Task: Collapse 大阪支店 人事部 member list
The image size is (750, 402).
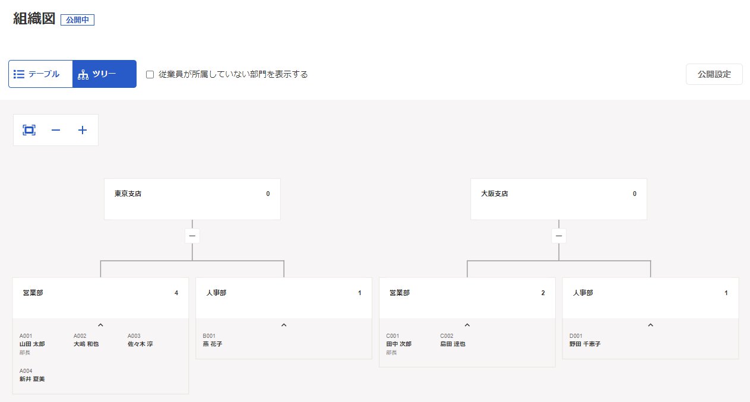Action: (650, 325)
